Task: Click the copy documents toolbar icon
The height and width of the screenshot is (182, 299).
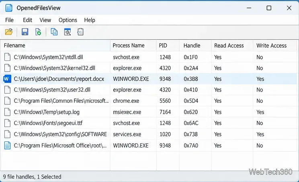Action: [x=54, y=32]
